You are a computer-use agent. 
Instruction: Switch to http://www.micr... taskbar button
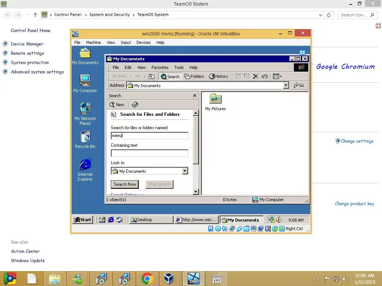(196, 220)
